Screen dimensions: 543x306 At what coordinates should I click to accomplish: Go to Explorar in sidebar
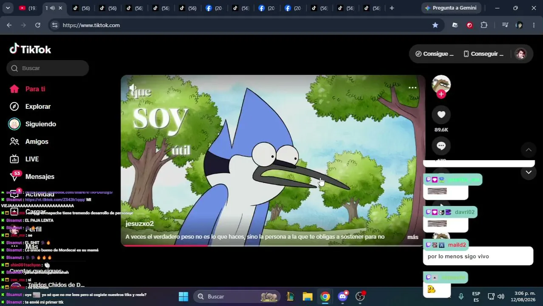coord(30,106)
